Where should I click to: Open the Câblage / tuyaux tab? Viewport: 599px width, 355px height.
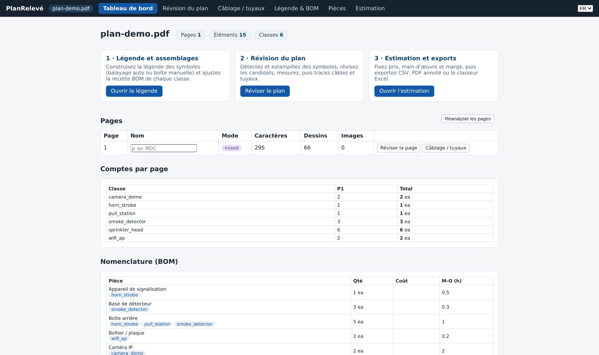(241, 8)
